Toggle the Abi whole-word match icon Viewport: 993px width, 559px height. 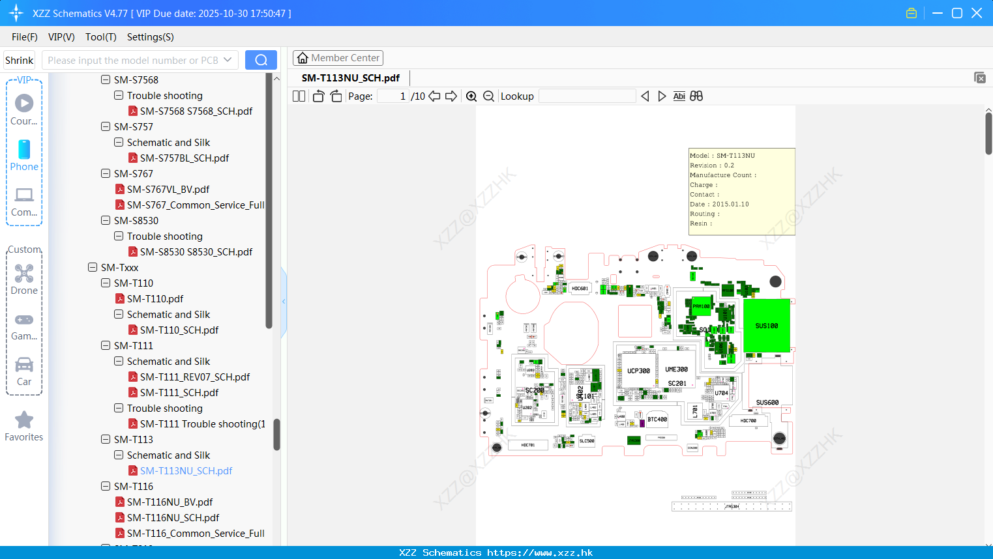pos(679,96)
